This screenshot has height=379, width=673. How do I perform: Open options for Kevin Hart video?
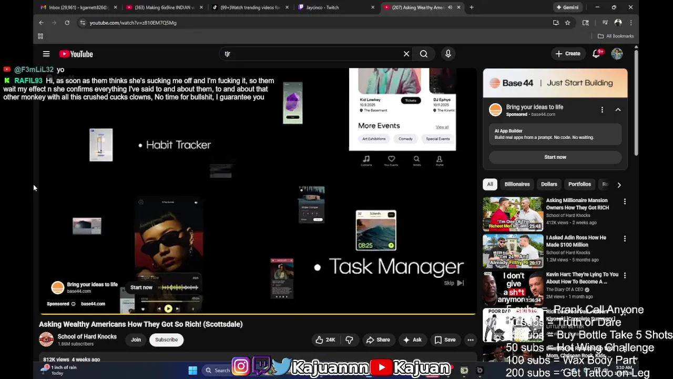tap(625, 275)
